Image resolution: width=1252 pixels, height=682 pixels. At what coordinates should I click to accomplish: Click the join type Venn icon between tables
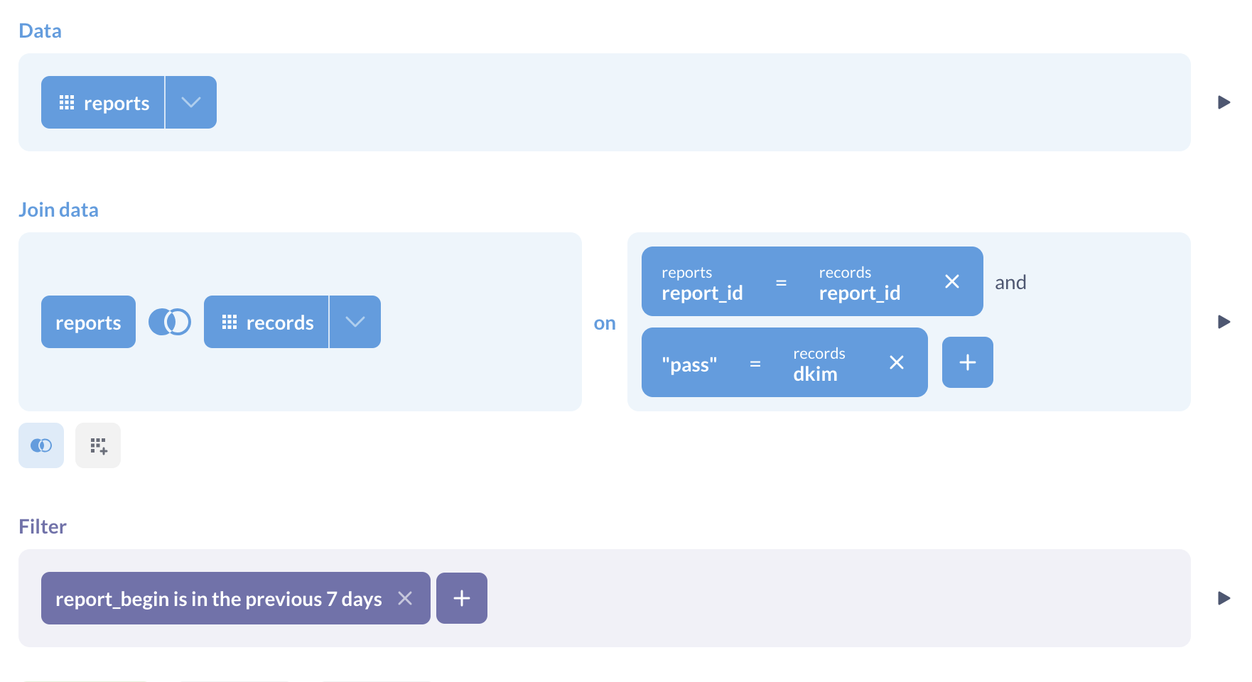click(169, 322)
